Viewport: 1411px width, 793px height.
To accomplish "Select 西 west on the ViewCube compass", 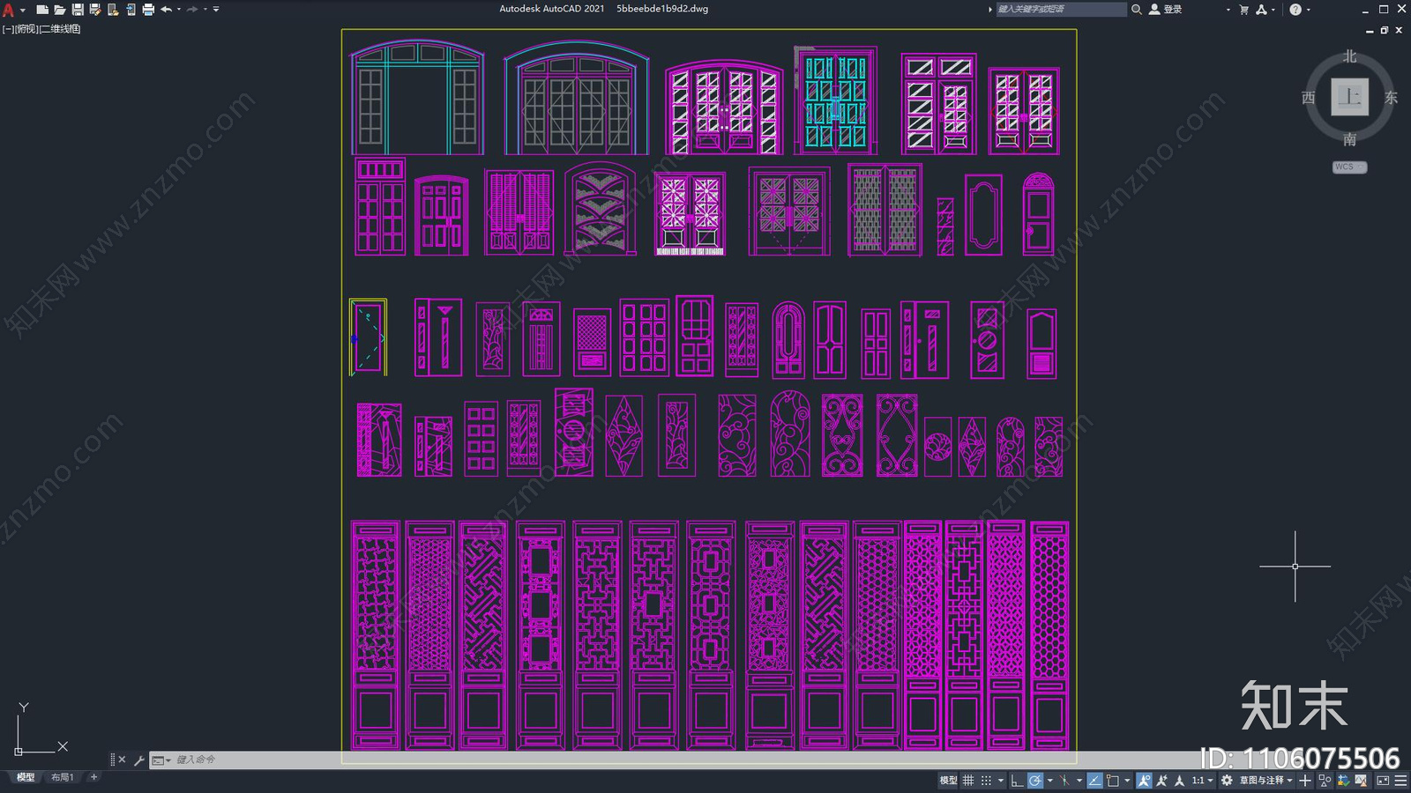I will click(1309, 98).
